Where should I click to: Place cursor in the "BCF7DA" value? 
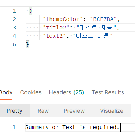tap(103, 19)
